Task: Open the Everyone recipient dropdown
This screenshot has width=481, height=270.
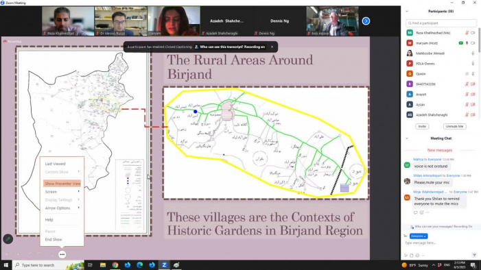Action: (x=419, y=236)
